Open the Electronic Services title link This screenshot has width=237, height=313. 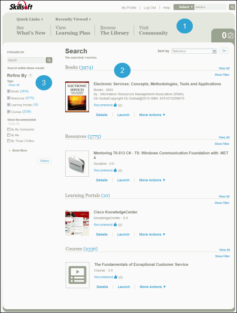tap(157, 84)
